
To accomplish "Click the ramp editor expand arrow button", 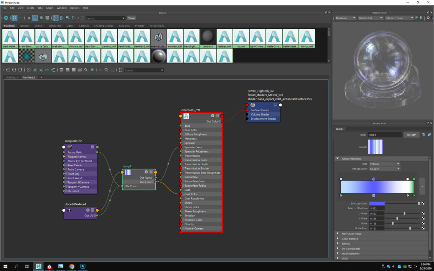I will pos(422,186).
